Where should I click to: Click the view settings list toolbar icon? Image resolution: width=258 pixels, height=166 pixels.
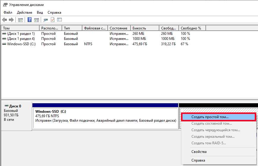point(59,20)
